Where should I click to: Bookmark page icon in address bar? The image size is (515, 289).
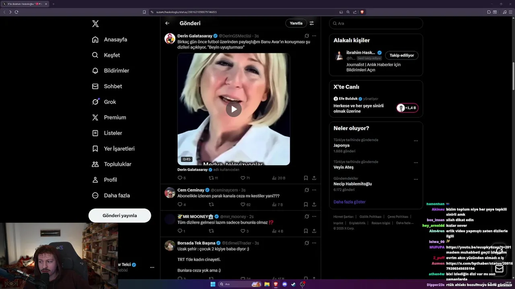tap(144, 12)
